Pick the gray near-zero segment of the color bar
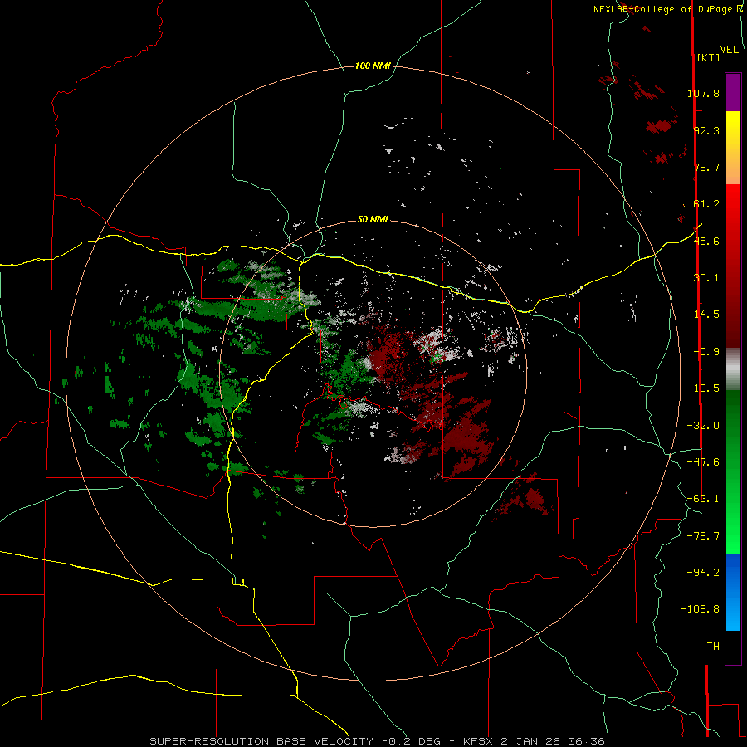Screen dimensions: 747x747 733,369
